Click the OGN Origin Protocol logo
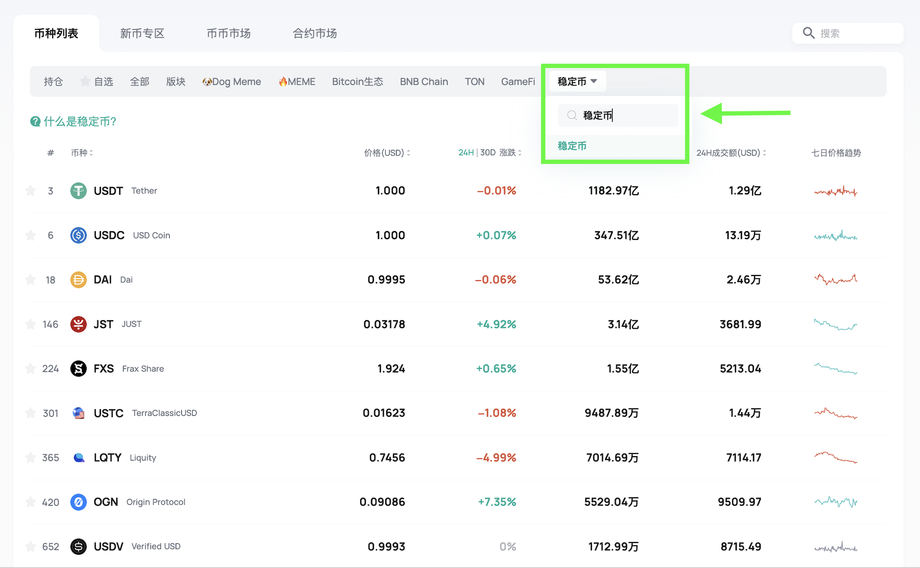This screenshot has height=568, width=920. pos(78,502)
